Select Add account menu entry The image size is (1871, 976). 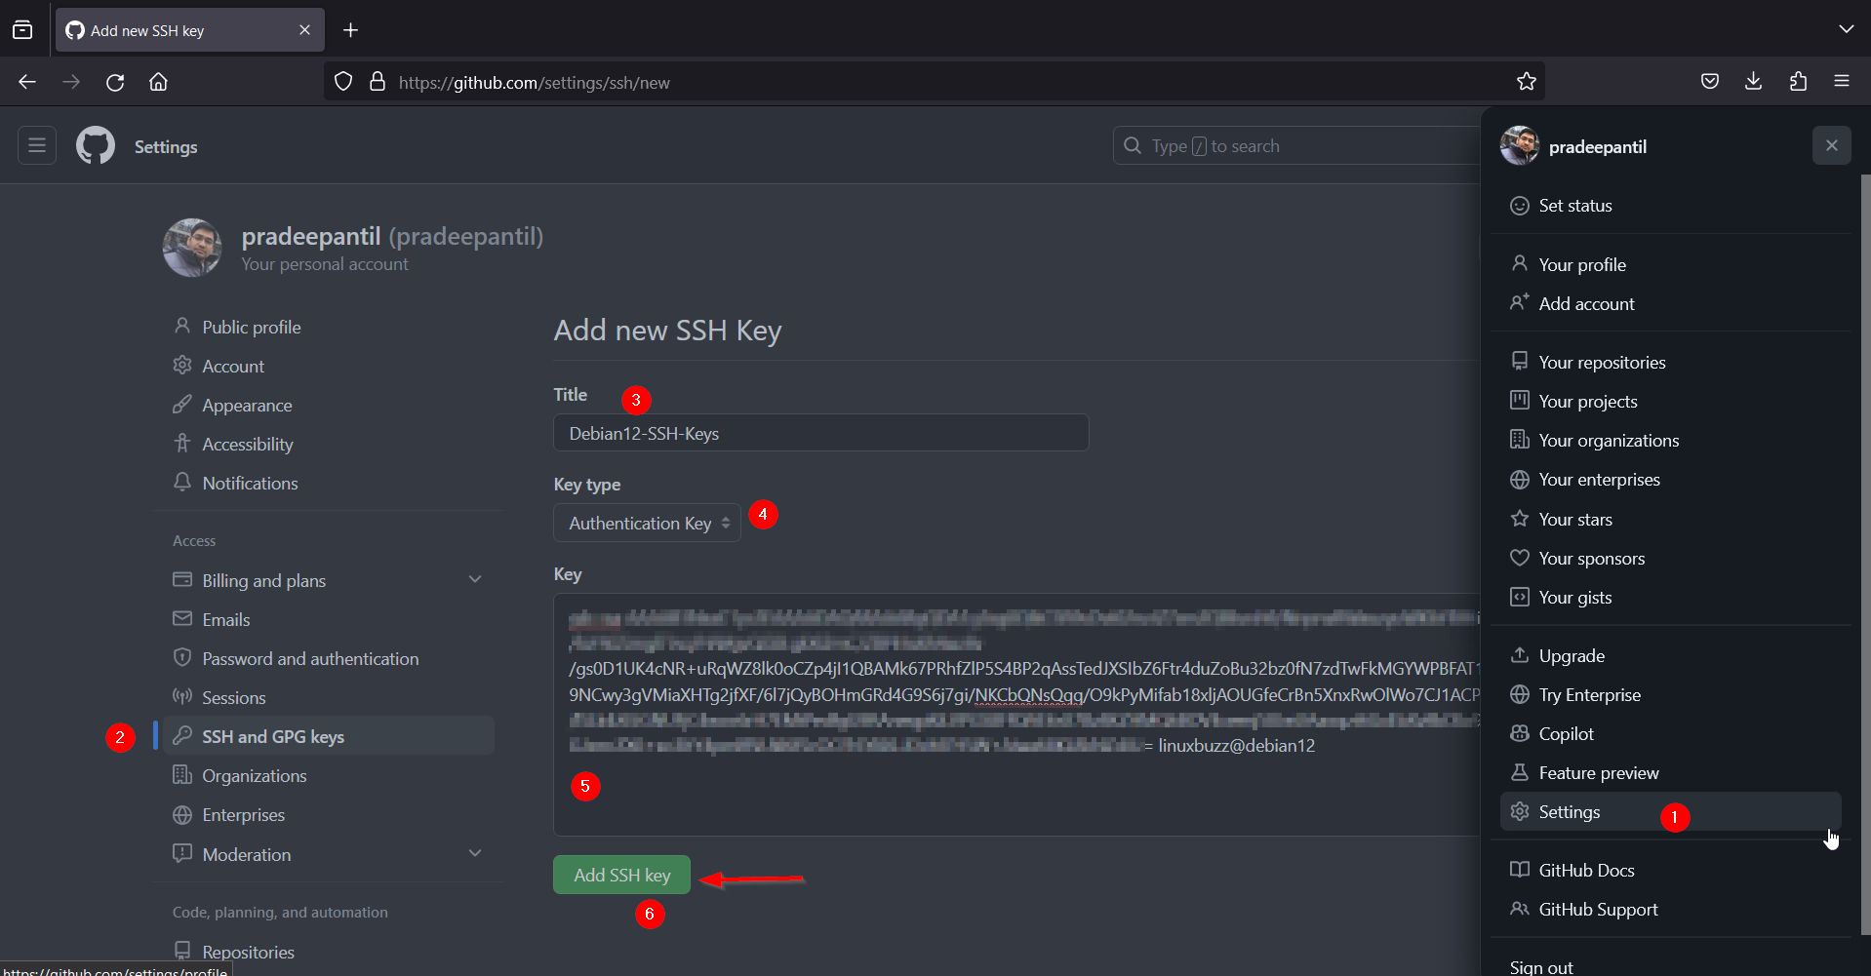tap(1670, 303)
